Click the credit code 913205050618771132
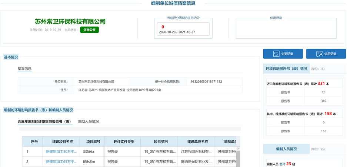The width and height of the screenshot is (347, 167). coord(206,81)
